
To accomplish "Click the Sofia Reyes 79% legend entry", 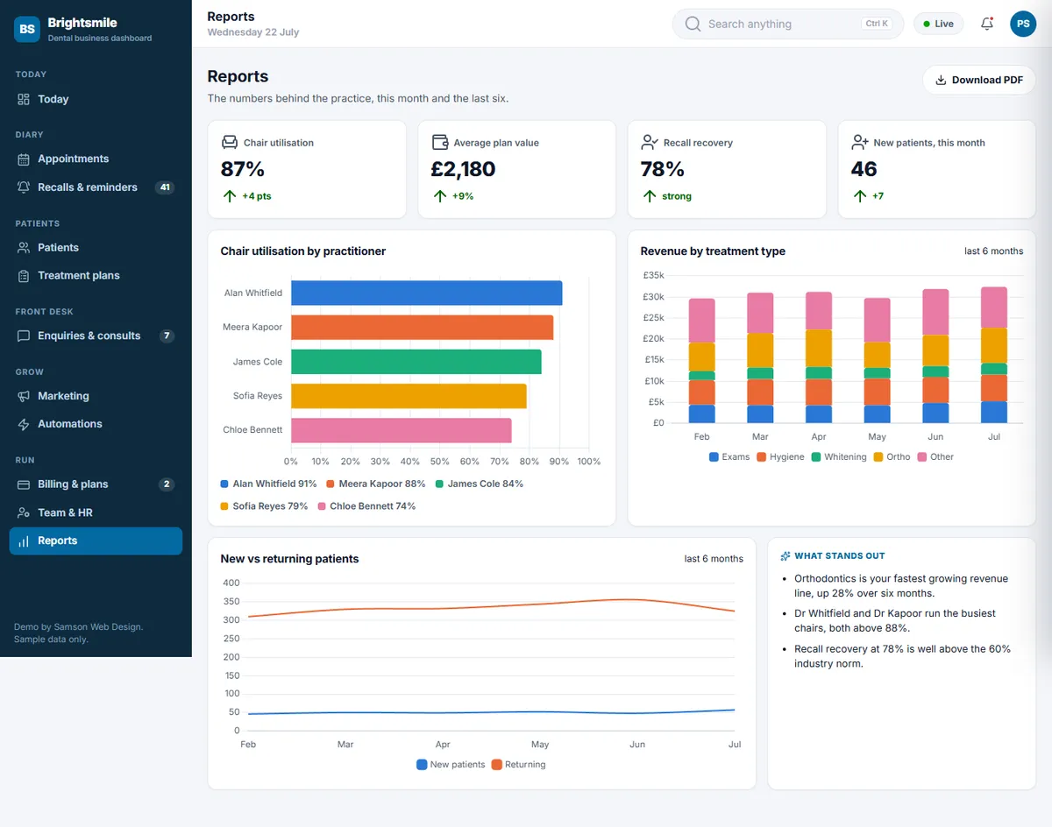I will (x=264, y=506).
